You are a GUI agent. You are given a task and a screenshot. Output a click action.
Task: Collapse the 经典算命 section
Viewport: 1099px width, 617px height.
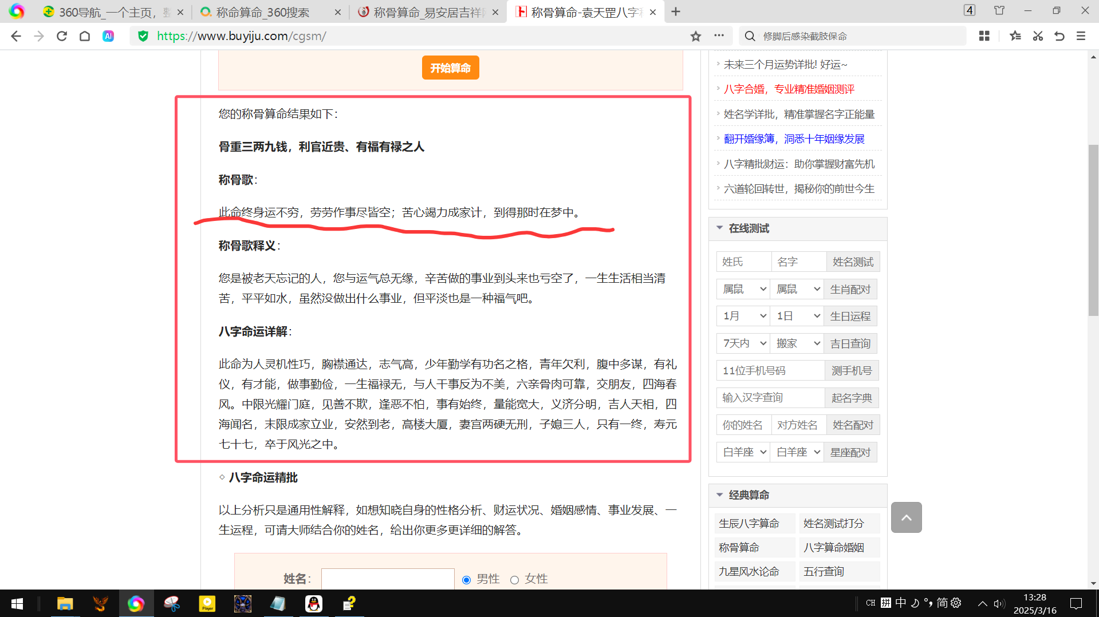720,495
